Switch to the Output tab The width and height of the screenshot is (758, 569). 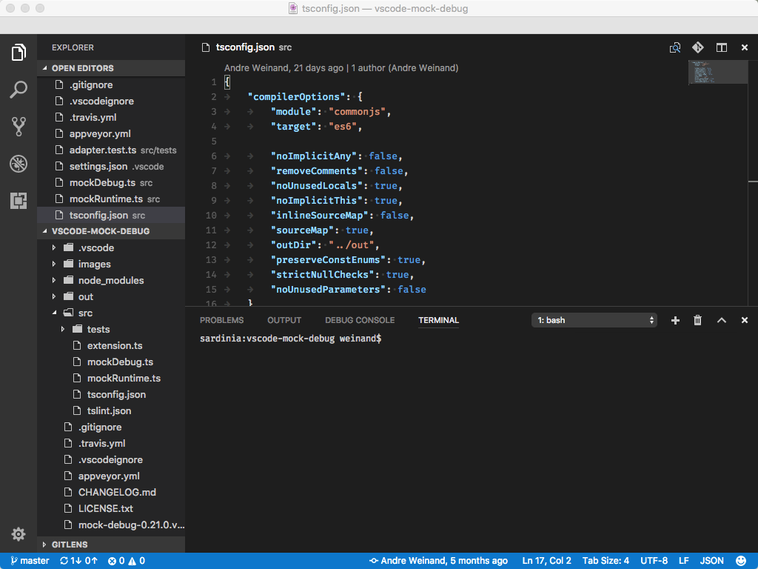click(x=284, y=320)
